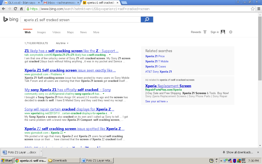
Task: Click See your ad here link
Action: coord(156,101)
